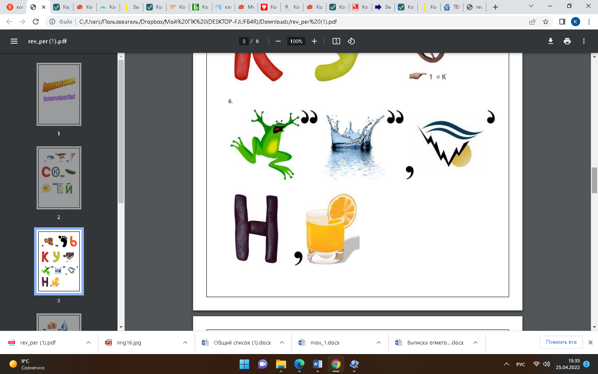This screenshot has width=598, height=374.
Task: Open a new browser tab
Action: (x=495, y=7)
